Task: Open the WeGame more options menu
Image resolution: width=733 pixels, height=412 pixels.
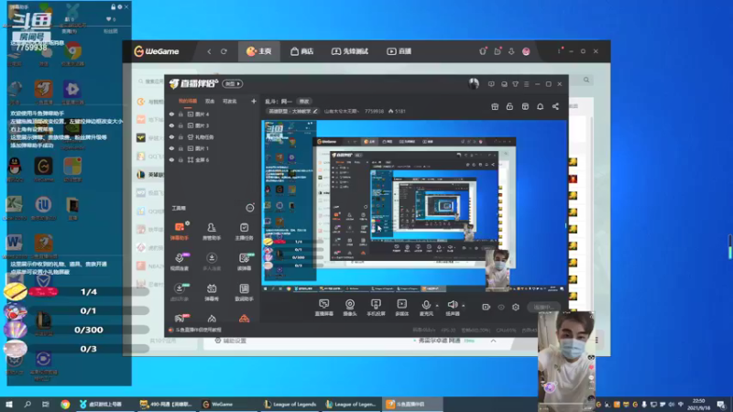Action: (x=559, y=51)
